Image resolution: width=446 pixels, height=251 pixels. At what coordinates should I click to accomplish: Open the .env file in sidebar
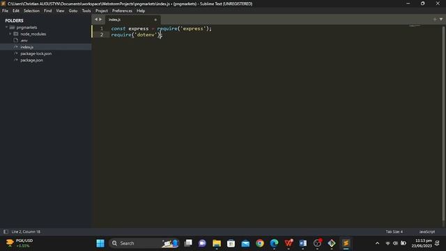24,40
